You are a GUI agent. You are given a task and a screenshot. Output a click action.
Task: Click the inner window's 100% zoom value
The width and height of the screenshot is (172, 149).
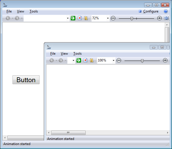102,60
